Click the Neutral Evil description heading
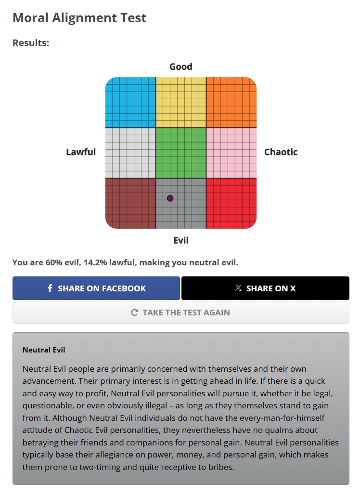 (44, 350)
